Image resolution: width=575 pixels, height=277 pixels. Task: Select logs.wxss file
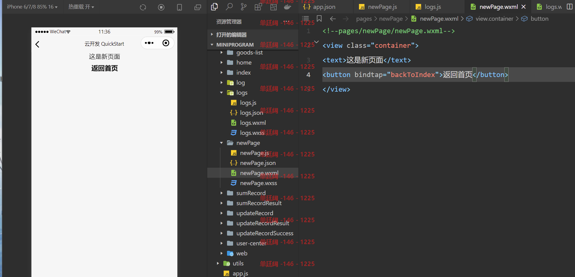click(253, 133)
